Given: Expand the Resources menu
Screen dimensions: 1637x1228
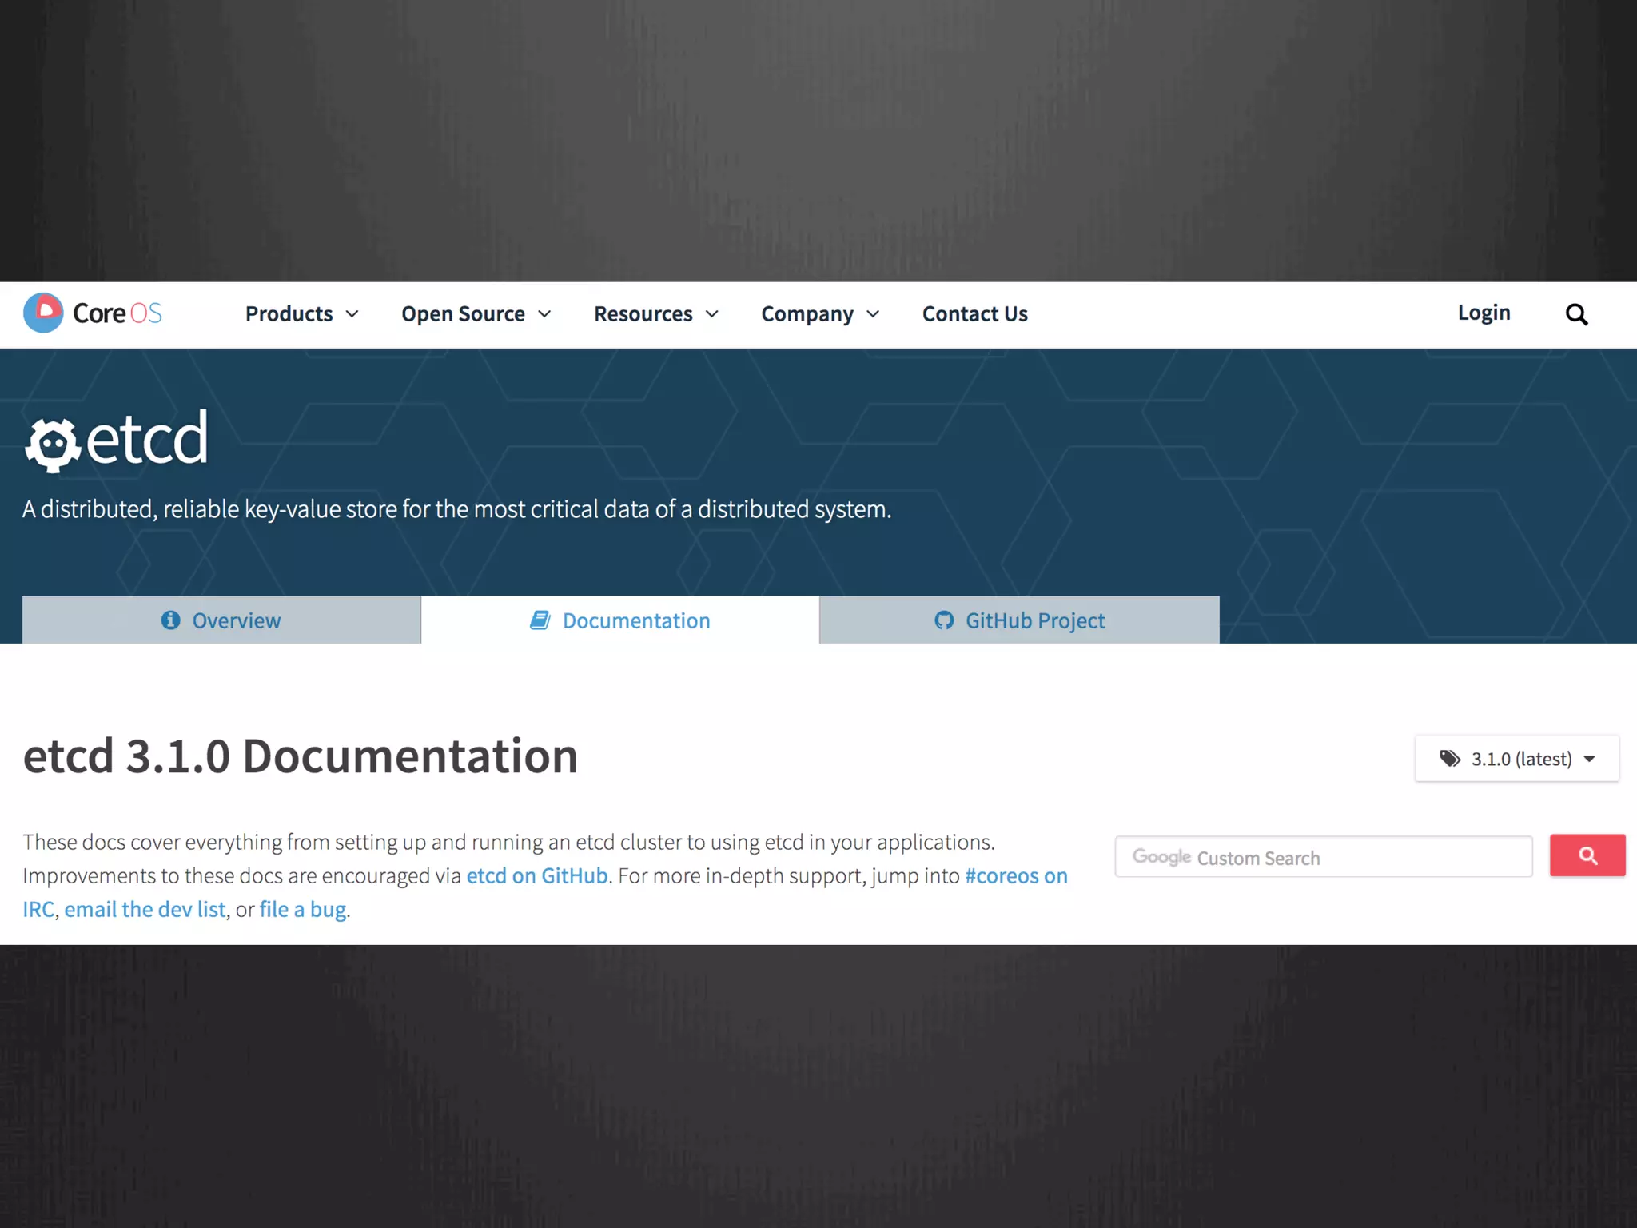Looking at the screenshot, I should click(656, 313).
